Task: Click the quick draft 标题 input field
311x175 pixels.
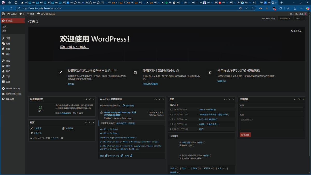Action: (x=271, y=110)
